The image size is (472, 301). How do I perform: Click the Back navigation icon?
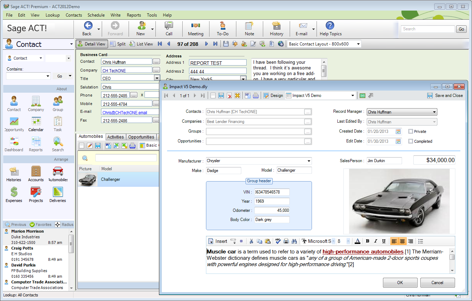click(88, 26)
